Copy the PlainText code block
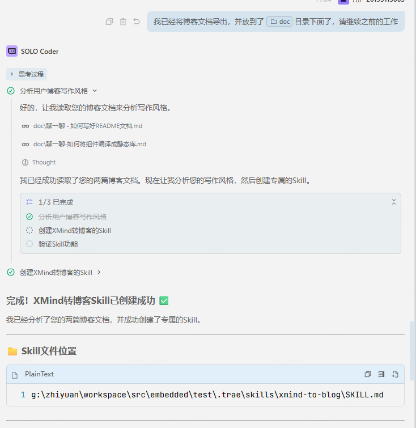The image size is (416, 428). 368,374
